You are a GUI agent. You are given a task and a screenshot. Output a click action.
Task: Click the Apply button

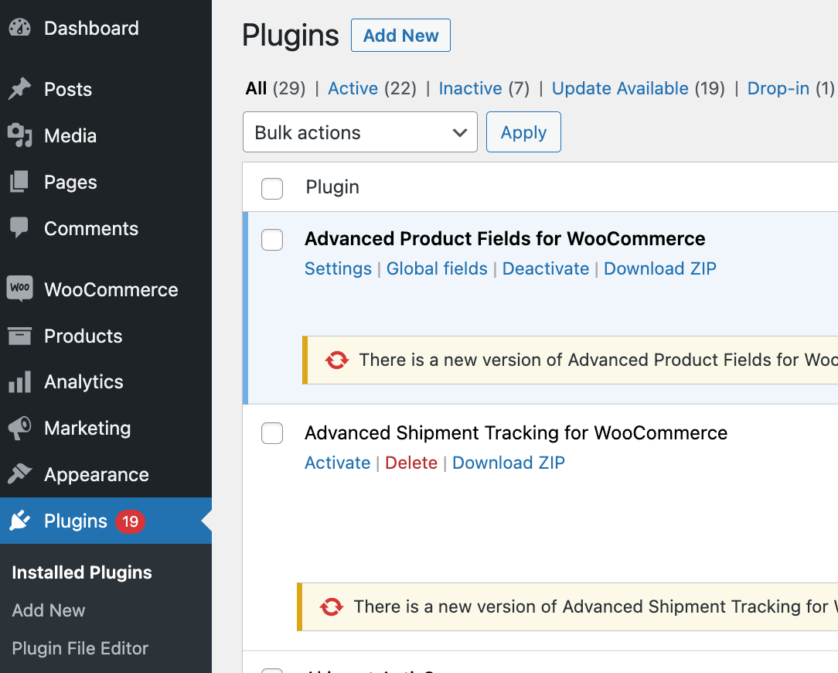pyautogui.click(x=524, y=132)
